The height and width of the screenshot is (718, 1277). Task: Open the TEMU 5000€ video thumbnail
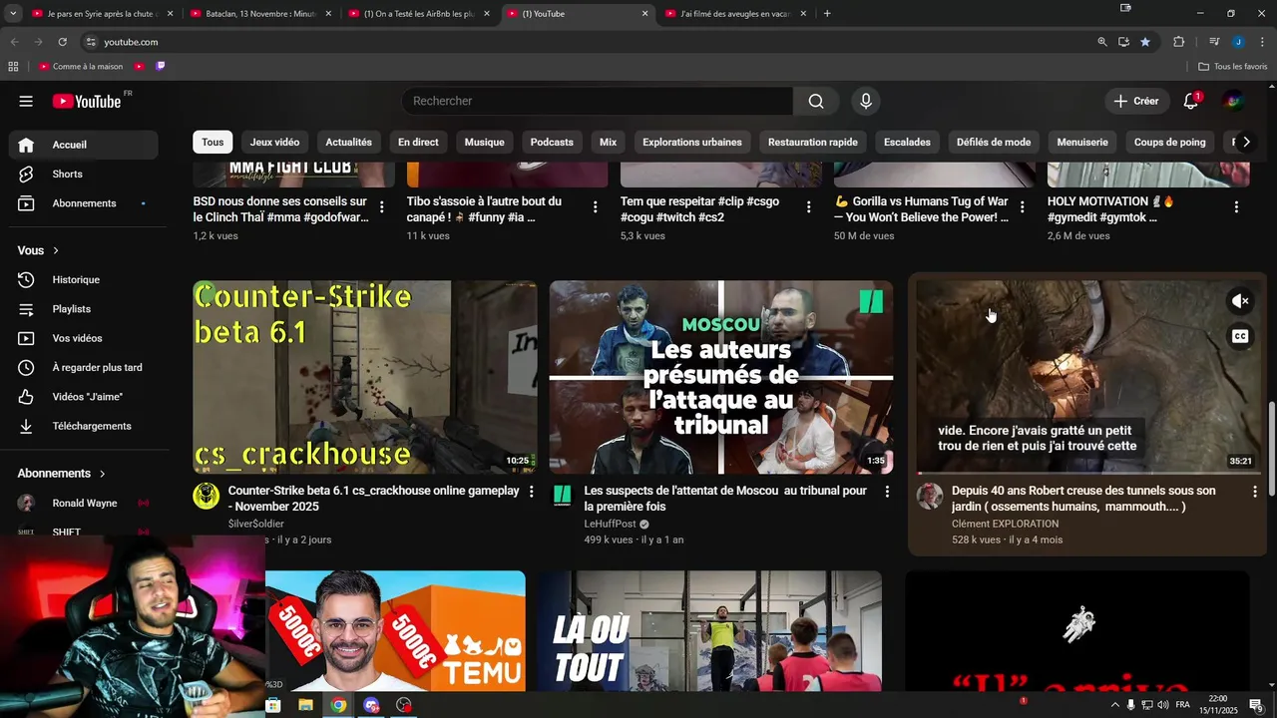point(395,630)
